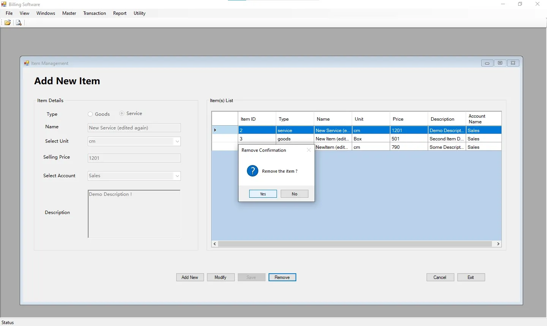The height and width of the screenshot is (326, 547).
Task: Open the Select Unit dropdown
Action: (177, 141)
